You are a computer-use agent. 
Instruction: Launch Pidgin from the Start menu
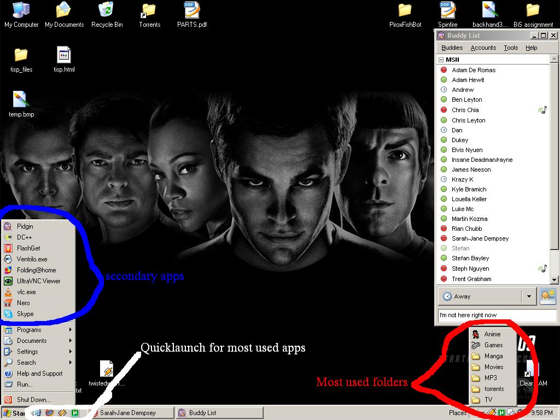tap(38, 226)
